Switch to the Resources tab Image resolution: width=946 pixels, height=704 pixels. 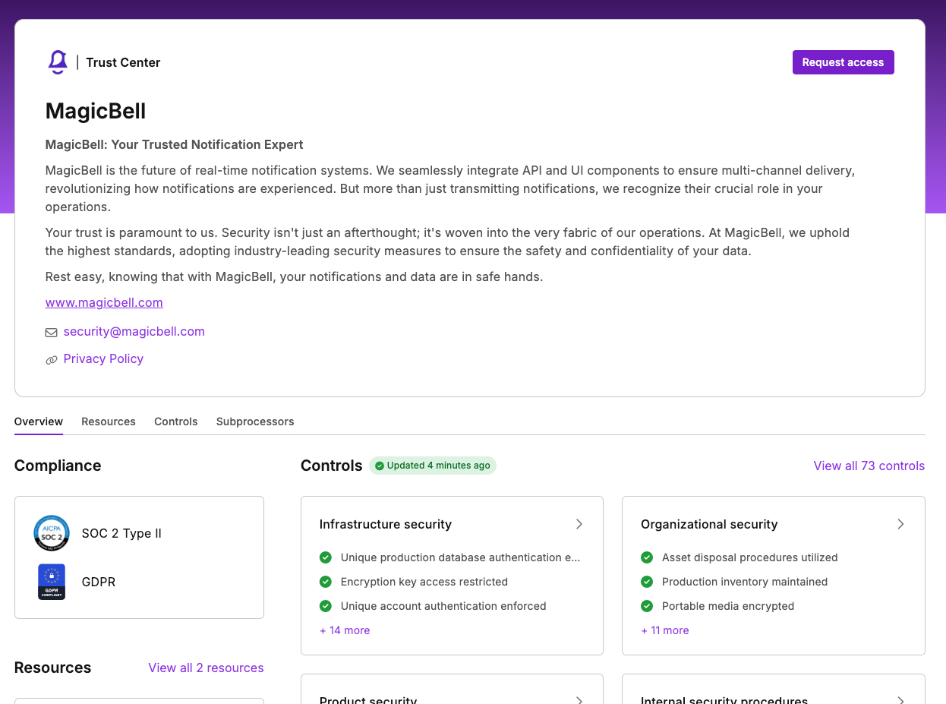coord(109,421)
